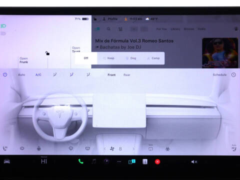Open the music note app
The image size is (240, 180).
pyautogui.click(x=94, y=161)
